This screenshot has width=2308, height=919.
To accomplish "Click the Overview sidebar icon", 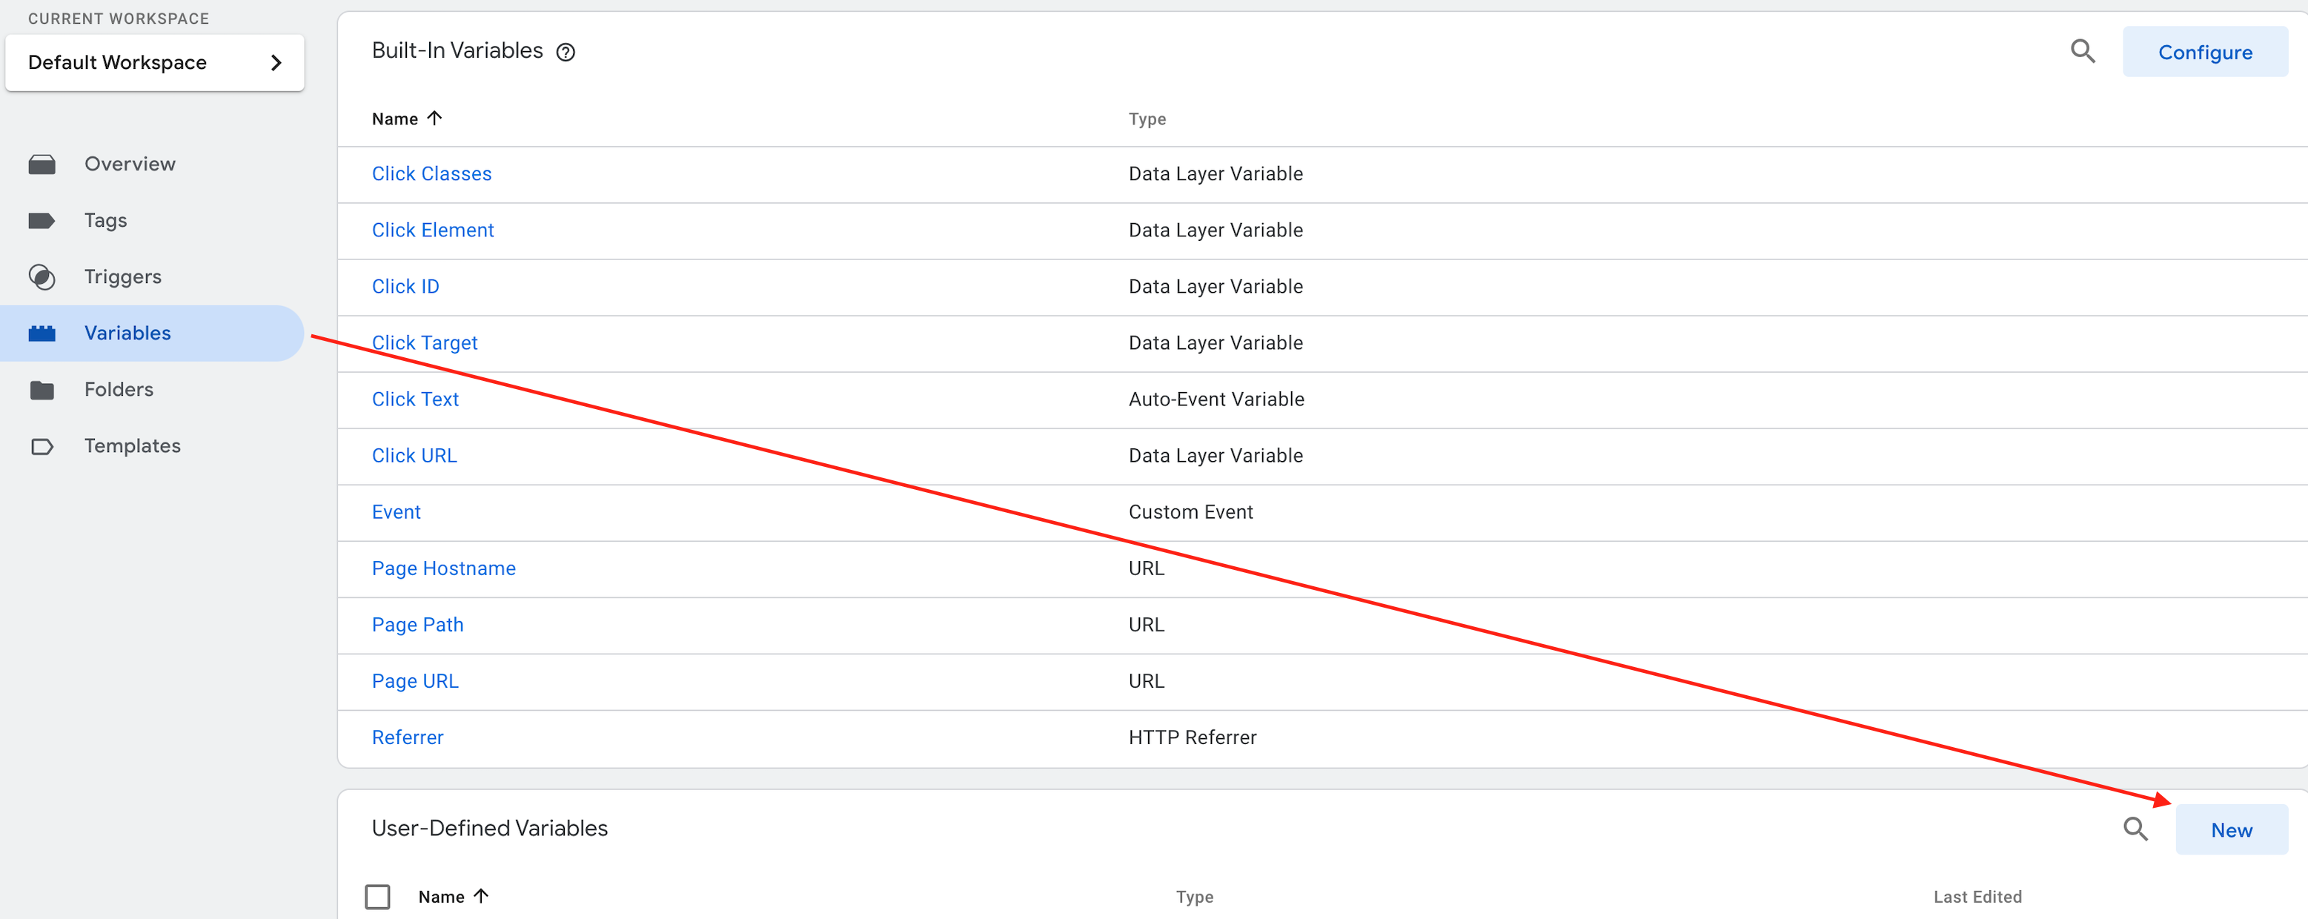I will (x=42, y=165).
